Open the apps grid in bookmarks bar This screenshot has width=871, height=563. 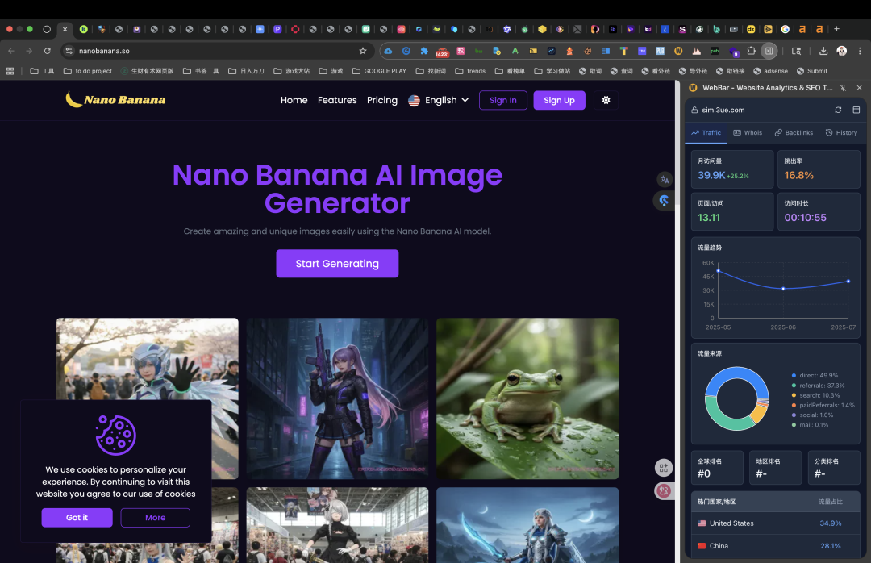click(x=10, y=71)
